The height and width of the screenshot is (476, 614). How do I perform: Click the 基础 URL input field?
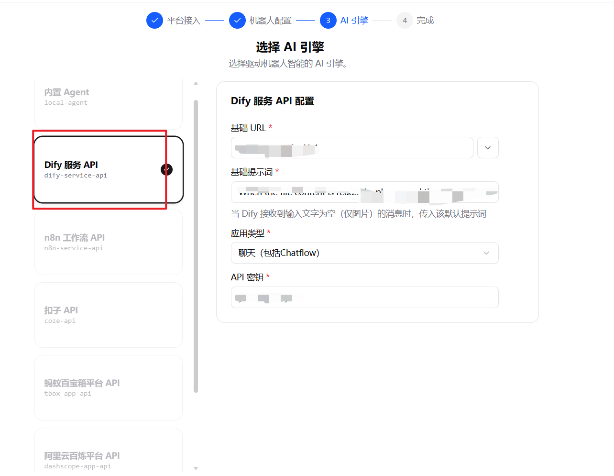pyautogui.click(x=352, y=148)
